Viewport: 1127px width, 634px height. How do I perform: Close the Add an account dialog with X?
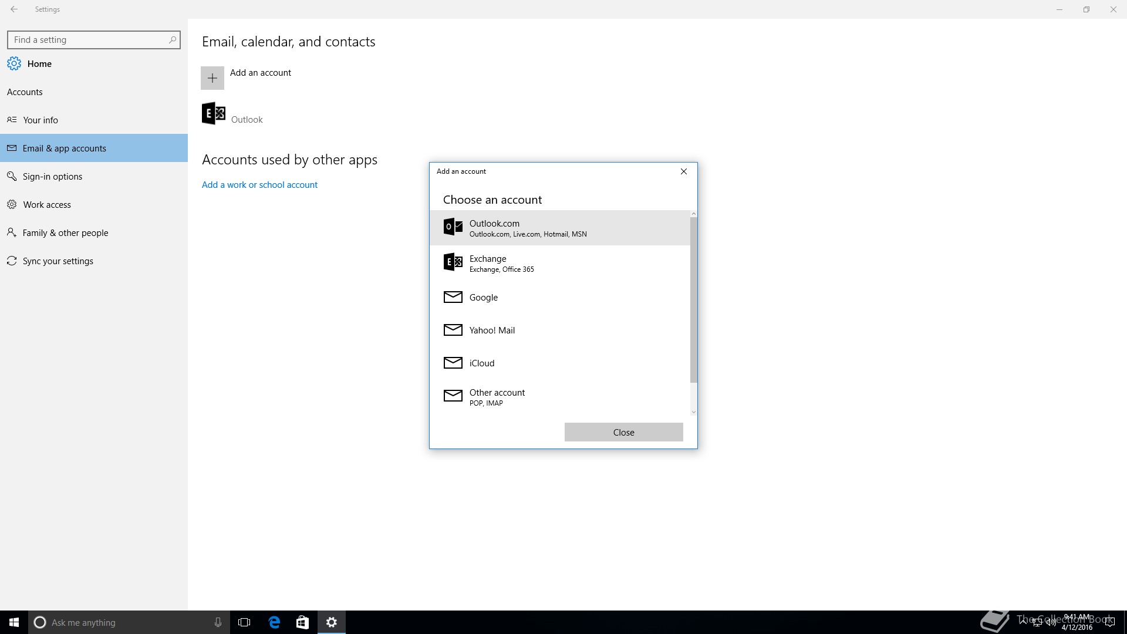click(684, 171)
